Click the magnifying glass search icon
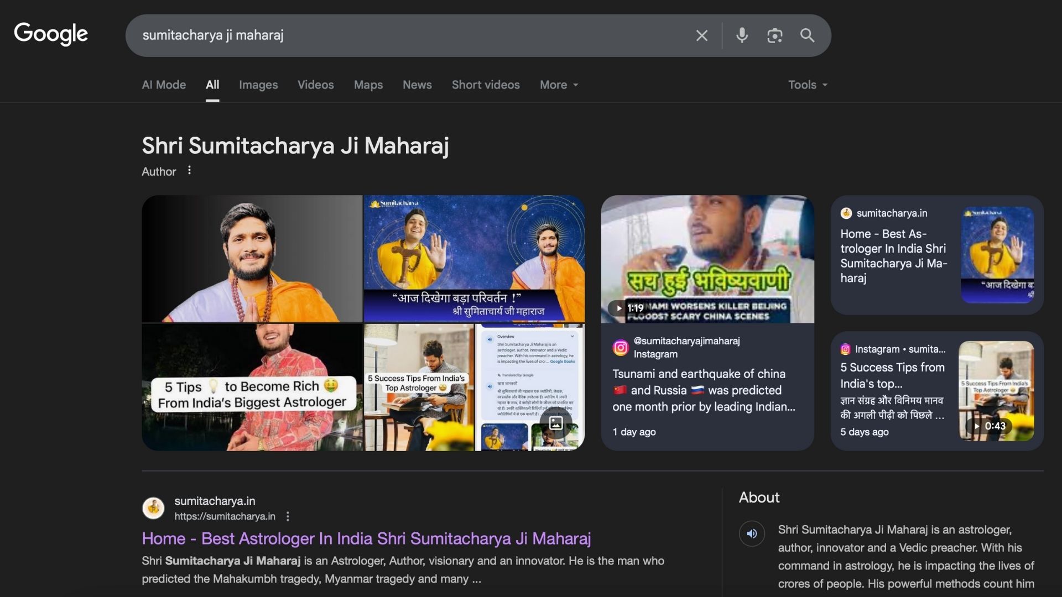The width and height of the screenshot is (1062, 597). coord(807,36)
